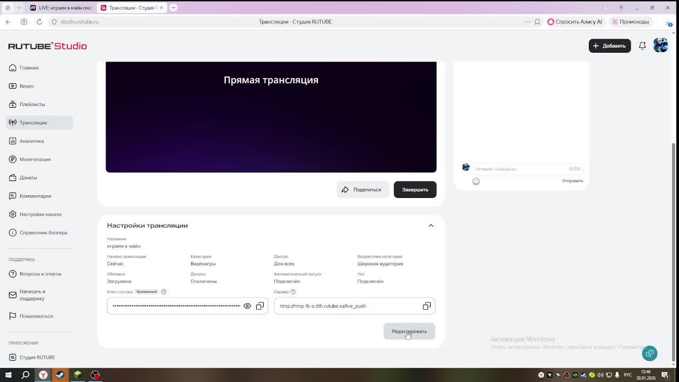
Task: Click the studio.rutube.ru address bar
Action: [80, 22]
